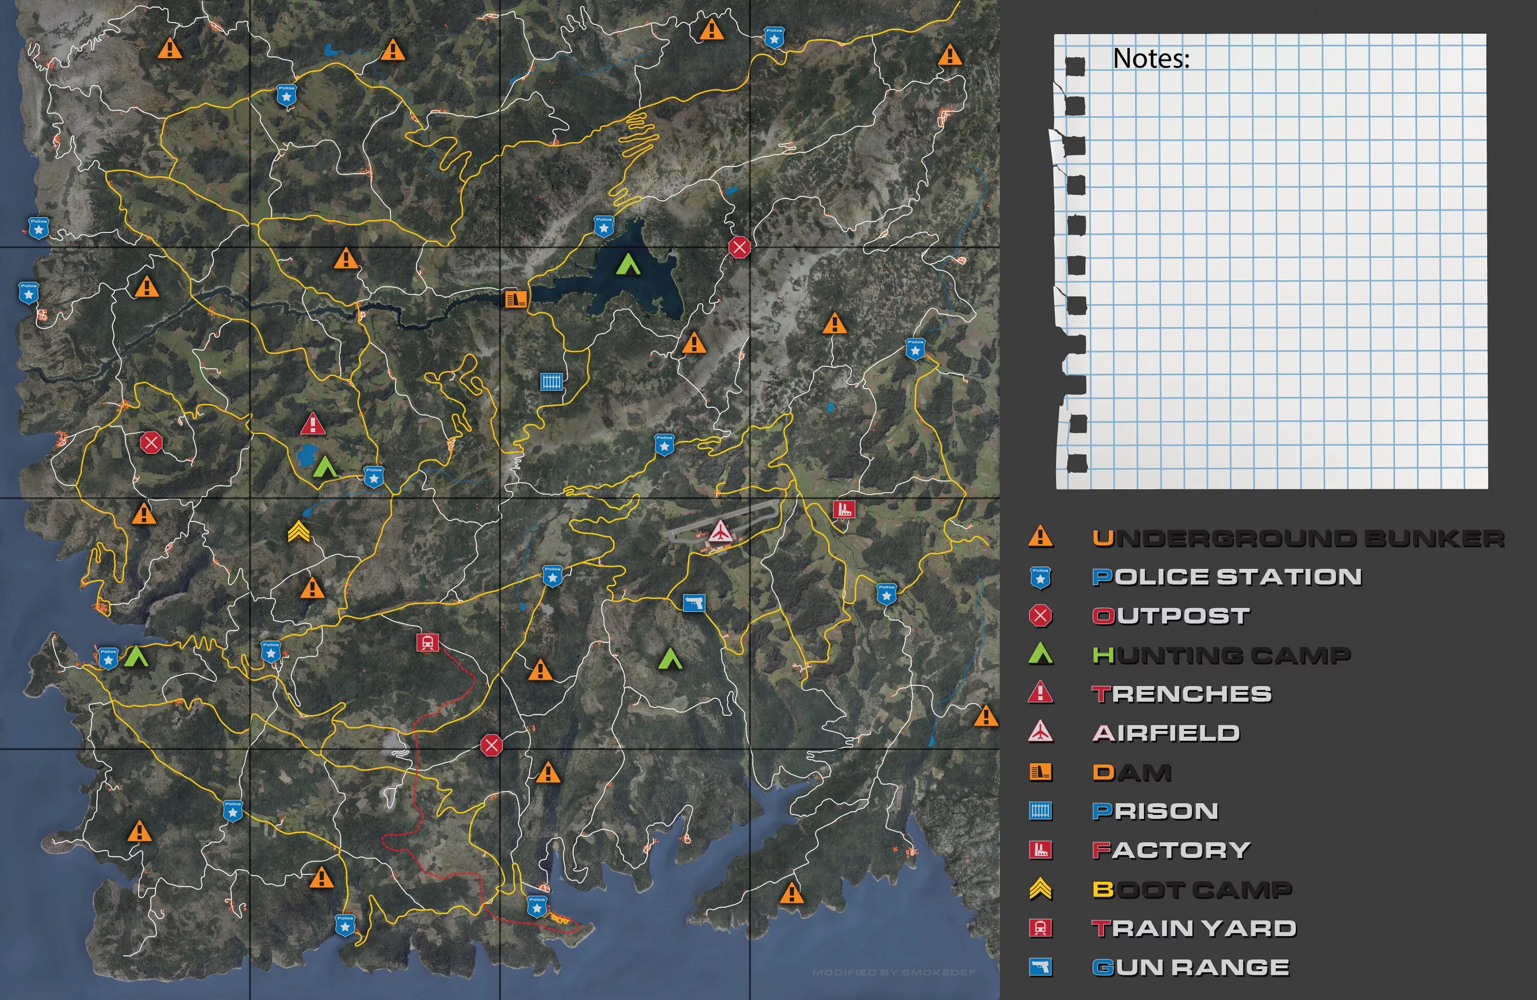
Task: Click the outpost marker northeast of the lake
Action: click(739, 246)
